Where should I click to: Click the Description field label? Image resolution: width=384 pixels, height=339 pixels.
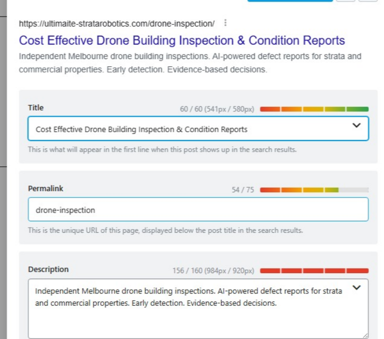click(x=48, y=270)
